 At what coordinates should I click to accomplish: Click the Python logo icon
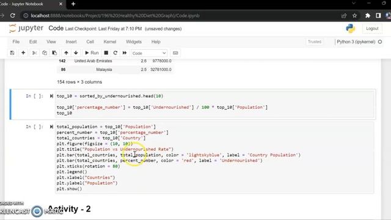(350, 29)
